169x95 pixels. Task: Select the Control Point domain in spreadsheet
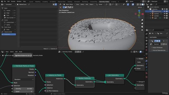(x=10, y=22)
